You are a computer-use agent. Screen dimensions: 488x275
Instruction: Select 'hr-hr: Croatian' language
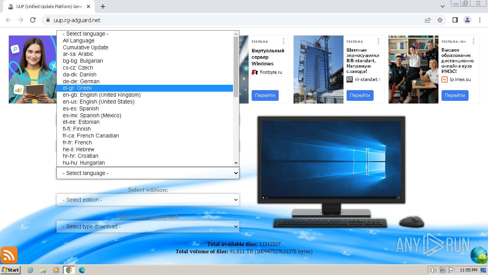[x=145, y=156]
